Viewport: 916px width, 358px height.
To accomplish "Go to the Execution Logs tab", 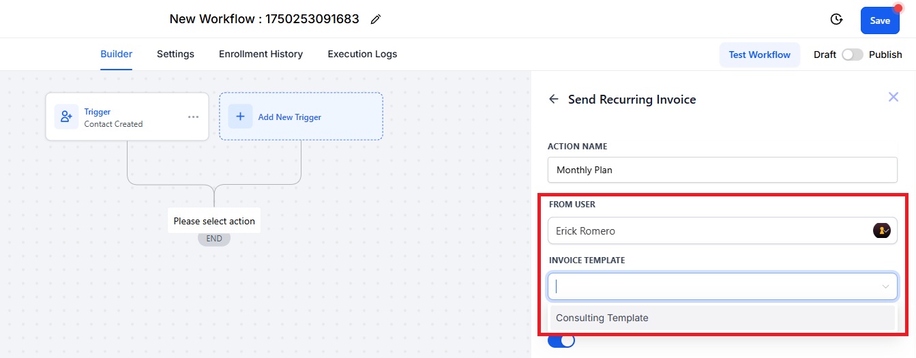I will pyautogui.click(x=362, y=54).
